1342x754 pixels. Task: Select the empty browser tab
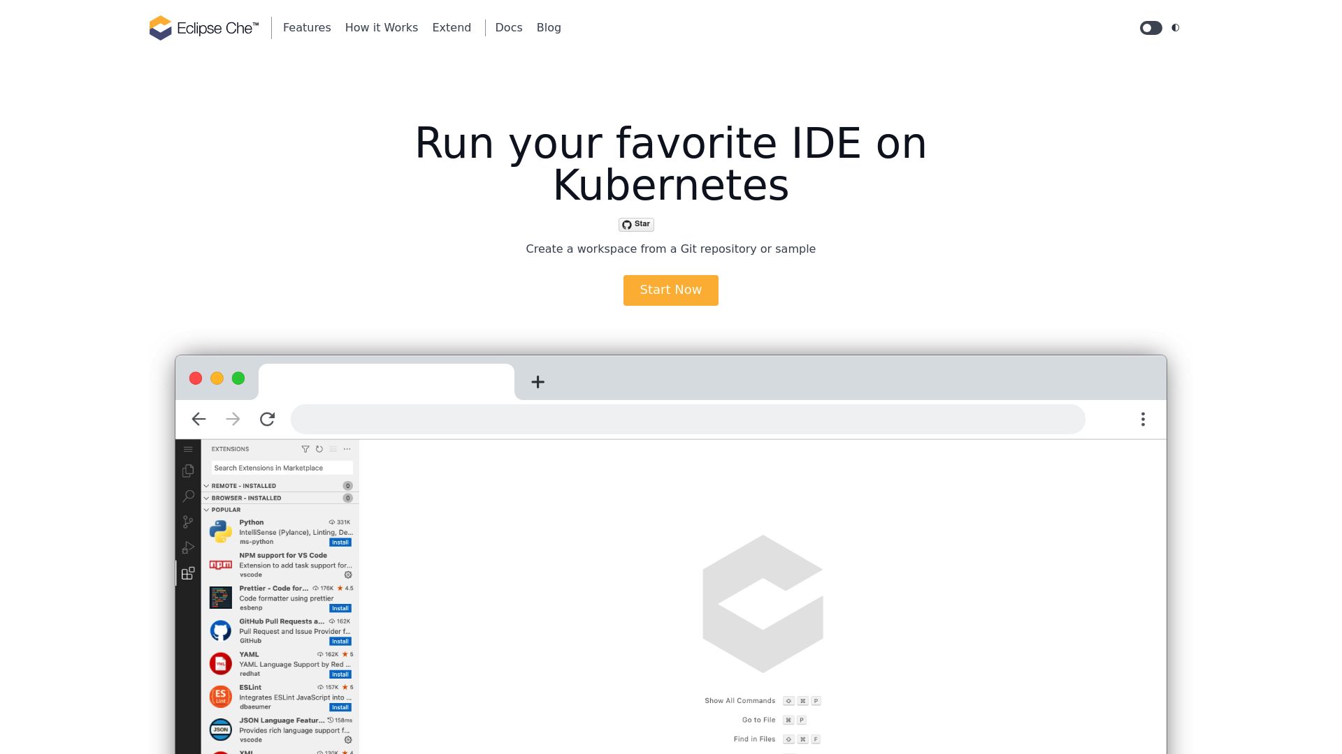387,381
